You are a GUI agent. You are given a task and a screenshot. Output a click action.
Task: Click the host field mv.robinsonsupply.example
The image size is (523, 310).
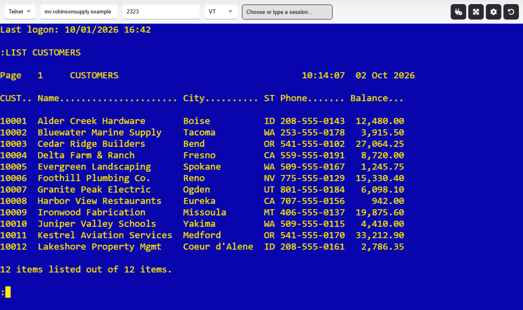coord(79,12)
